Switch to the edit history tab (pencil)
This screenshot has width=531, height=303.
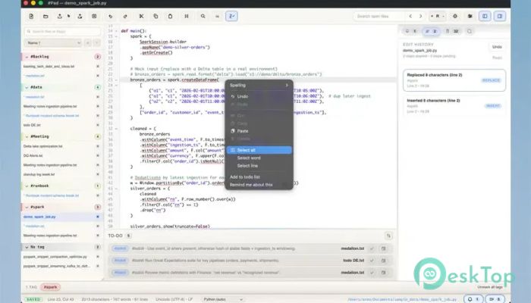[431, 32]
